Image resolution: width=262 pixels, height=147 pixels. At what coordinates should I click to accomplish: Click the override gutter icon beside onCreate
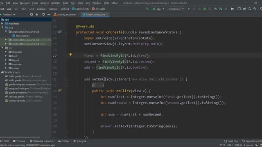pyautogui.click(x=60, y=32)
